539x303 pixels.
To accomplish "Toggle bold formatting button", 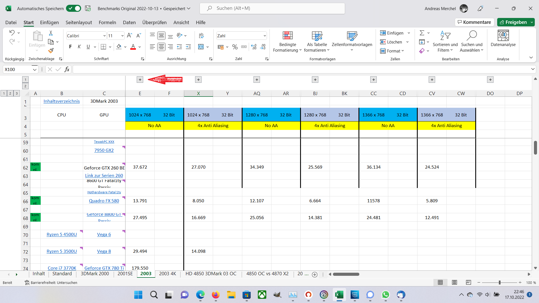I will pos(70,47).
